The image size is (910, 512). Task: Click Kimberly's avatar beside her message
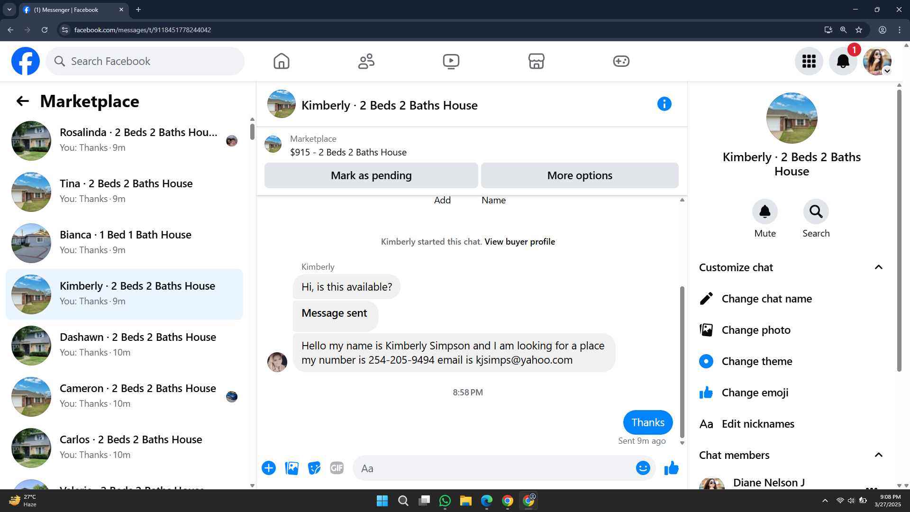click(x=277, y=362)
